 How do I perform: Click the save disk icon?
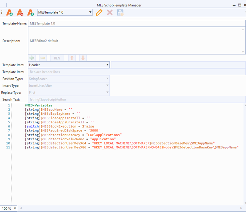120,12
